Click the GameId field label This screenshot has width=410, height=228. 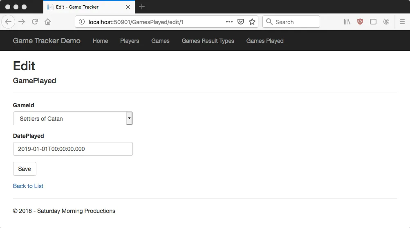point(24,105)
